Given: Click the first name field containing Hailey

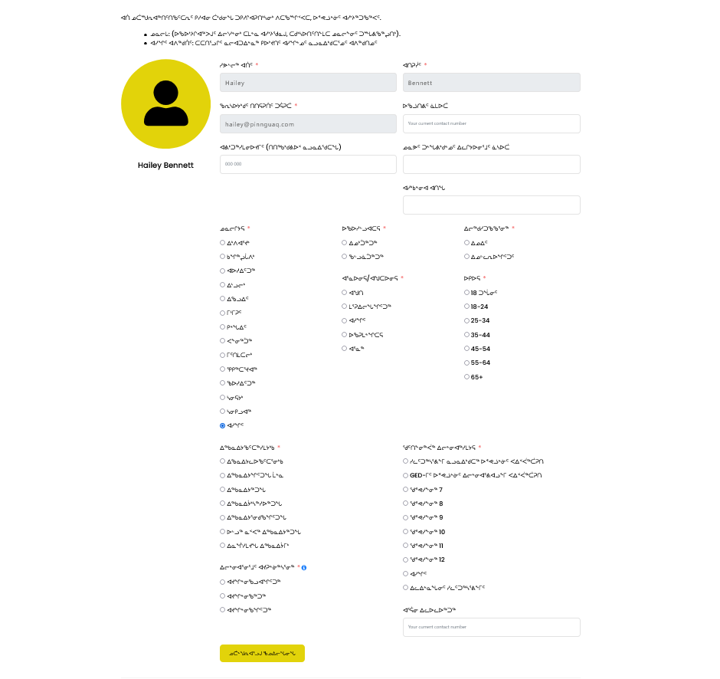Looking at the screenshot, I should (308, 83).
